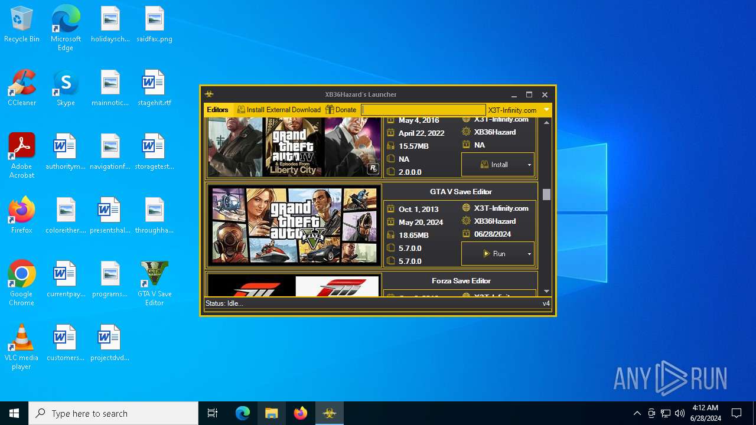The width and height of the screenshot is (756, 425).
Task: Open Task View on taskbar
Action: [x=213, y=413]
